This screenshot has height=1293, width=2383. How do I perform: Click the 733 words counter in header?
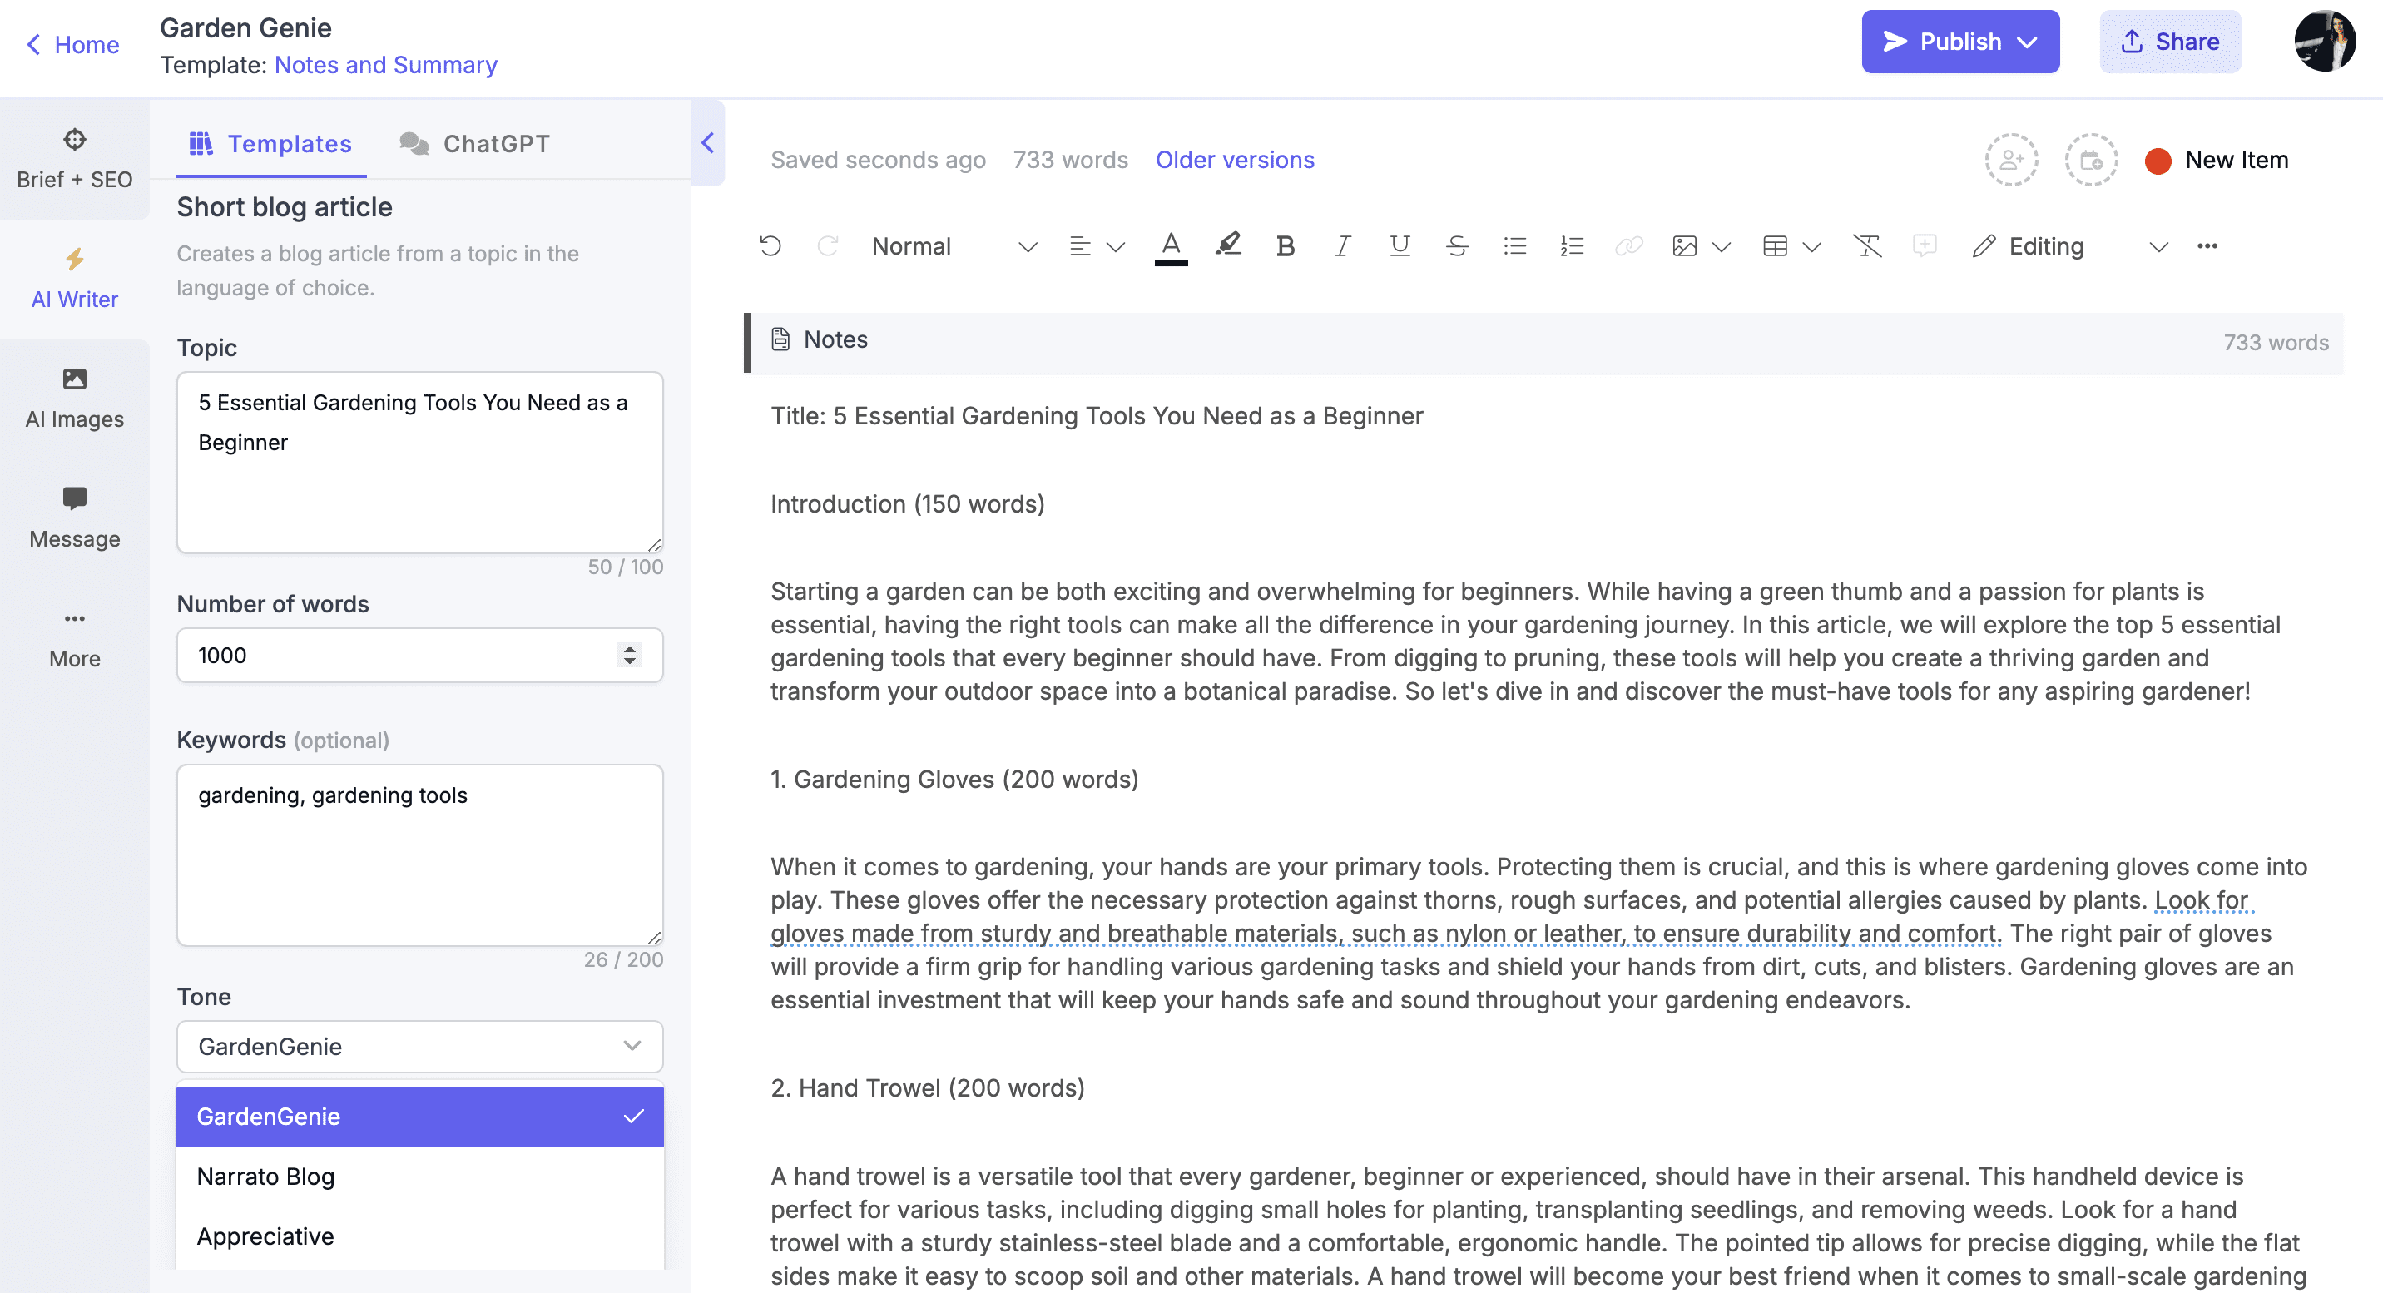pyautogui.click(x=1070, y=160)
